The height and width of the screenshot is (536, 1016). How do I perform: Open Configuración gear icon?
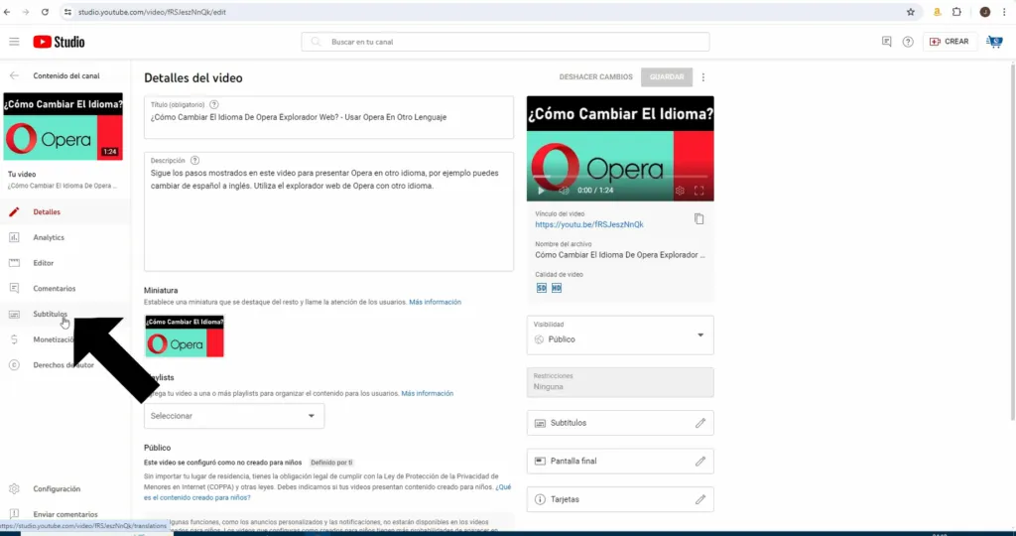[14, 488]
